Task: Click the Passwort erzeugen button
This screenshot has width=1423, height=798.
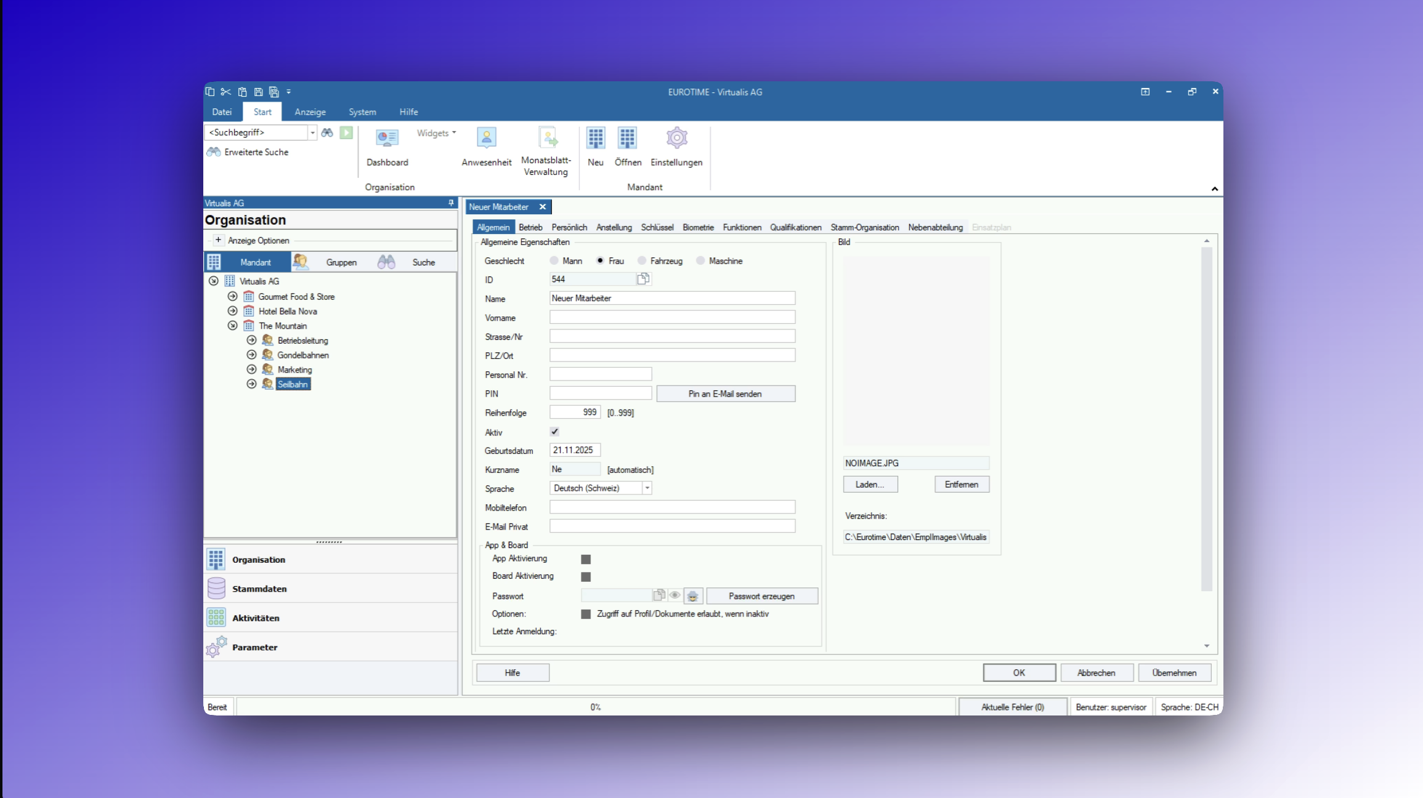Action: click(761, 597)
